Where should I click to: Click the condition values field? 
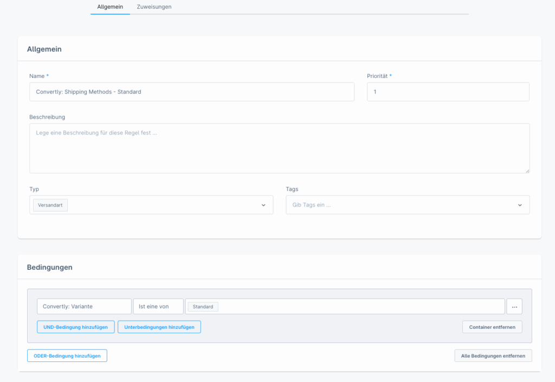(x=345, y=306)
